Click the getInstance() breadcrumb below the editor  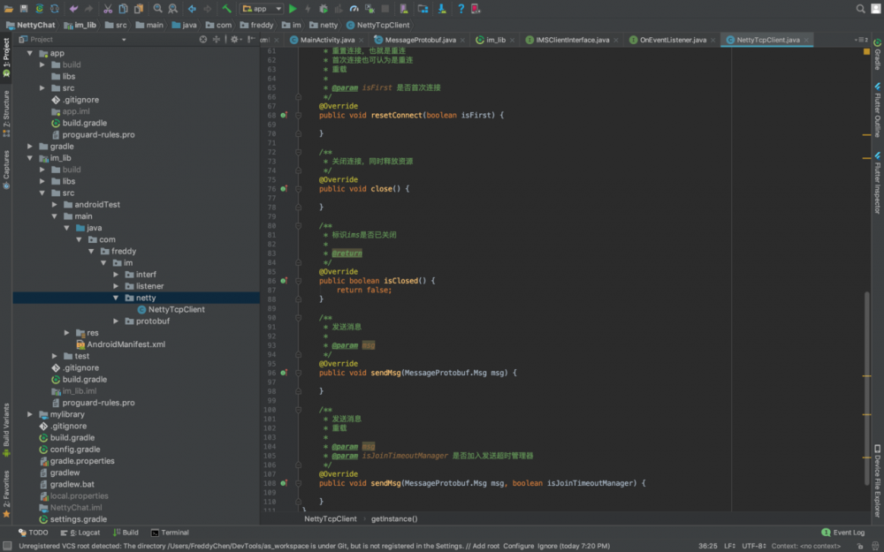[x=396, y=518]
